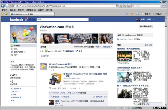Choose the po 文 share option
This screenshot has height=110, width=168.
click(x=49, y=51)
